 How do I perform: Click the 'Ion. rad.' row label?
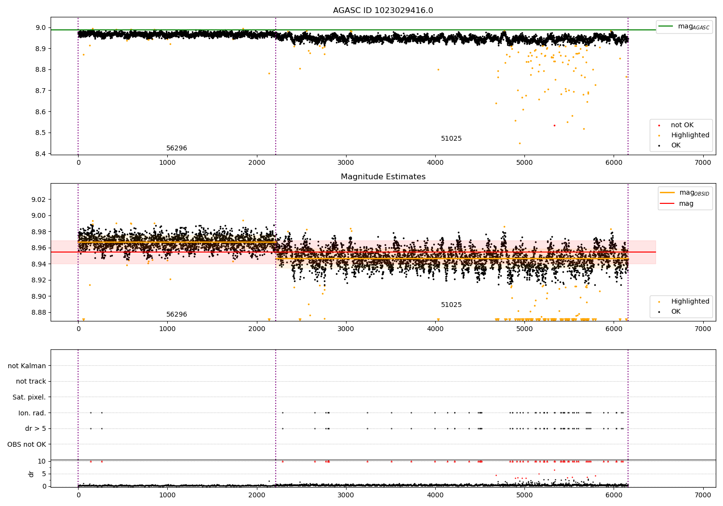(32, 413)
